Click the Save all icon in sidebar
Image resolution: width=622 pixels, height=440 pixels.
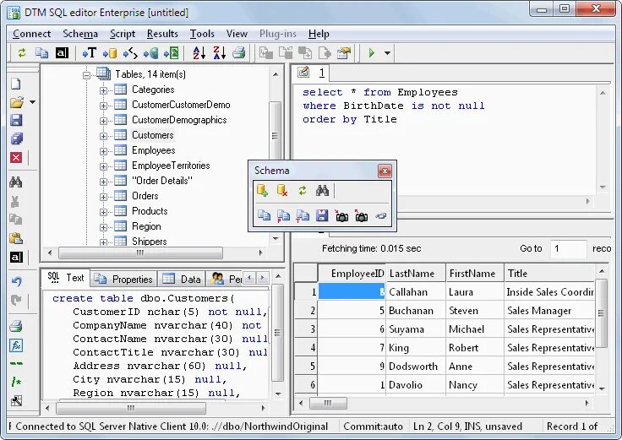click(x=16, y=139)
